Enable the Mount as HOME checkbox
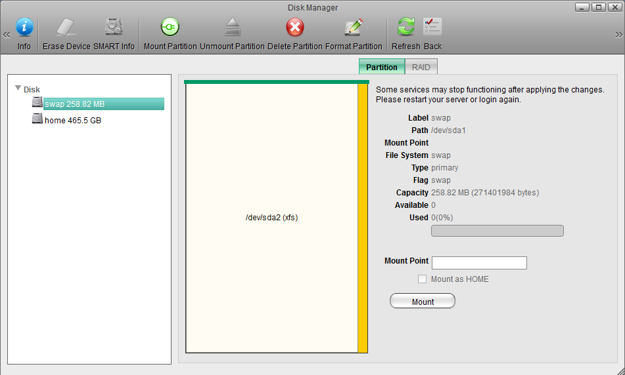625x375 pixels. [423, 279]
